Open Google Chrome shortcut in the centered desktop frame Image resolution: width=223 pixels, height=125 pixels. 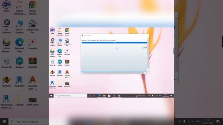point(67,32)
